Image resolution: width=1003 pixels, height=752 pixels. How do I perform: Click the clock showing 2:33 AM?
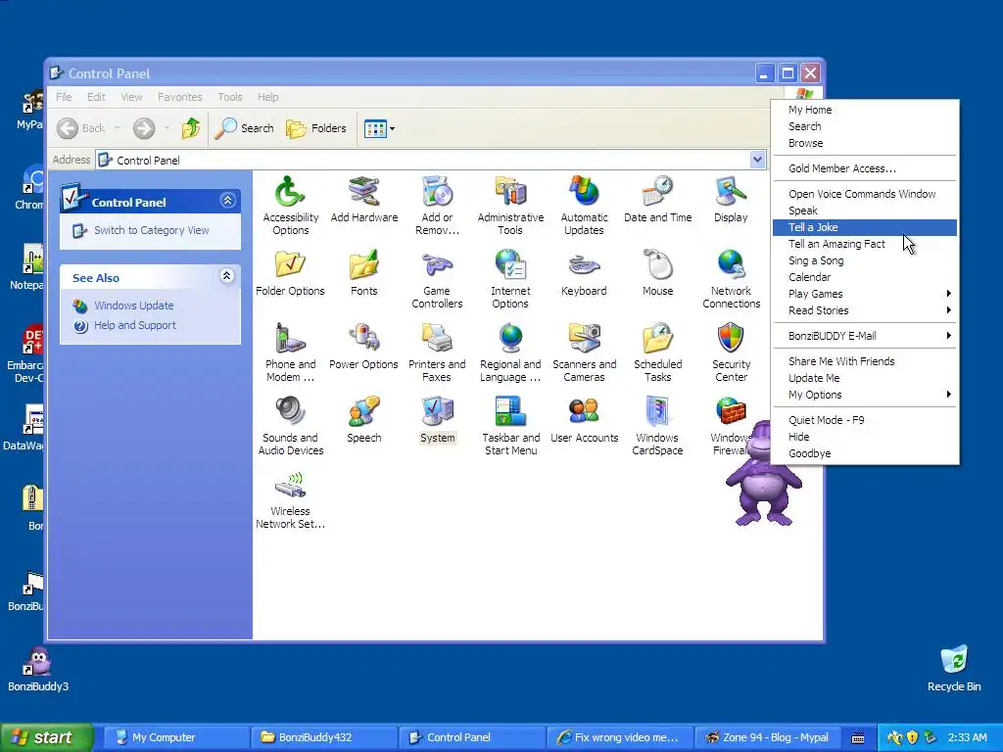click(x=967, y=737)
